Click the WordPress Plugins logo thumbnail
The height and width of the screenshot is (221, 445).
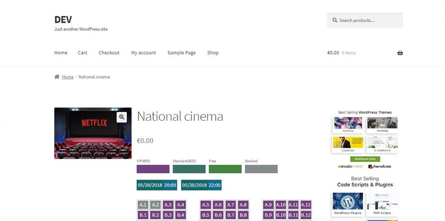pyautogui.click(x=348, y=201)
